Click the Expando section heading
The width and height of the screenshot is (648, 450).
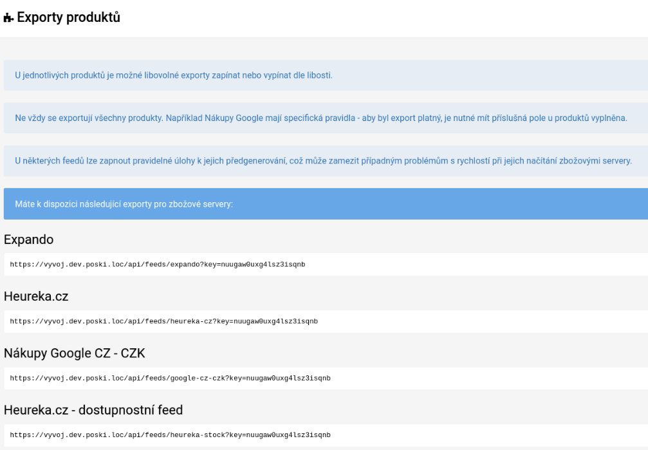point(28,239)
